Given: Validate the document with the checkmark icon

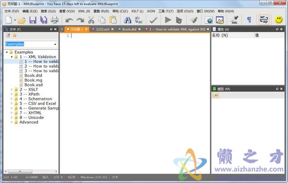Looking at the screenshot, I should point(153,20).
